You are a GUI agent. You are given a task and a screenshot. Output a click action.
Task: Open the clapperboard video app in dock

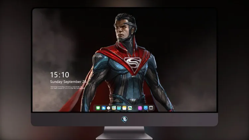(119, 108)
